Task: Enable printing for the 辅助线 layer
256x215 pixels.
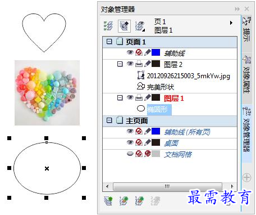Action: click(x=139, y=52)
